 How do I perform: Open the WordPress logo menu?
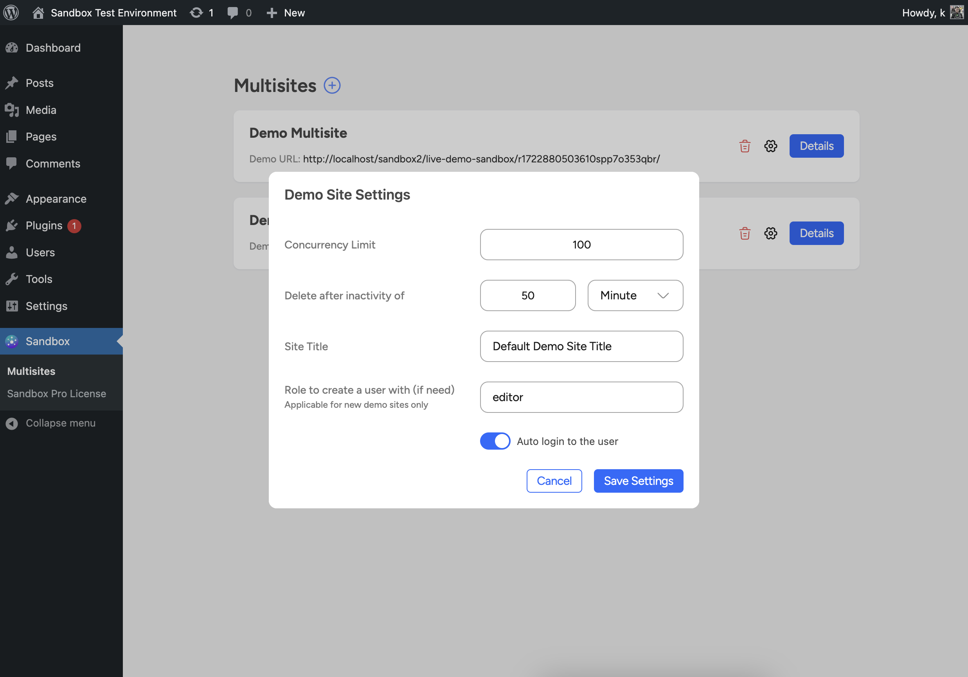11,13
